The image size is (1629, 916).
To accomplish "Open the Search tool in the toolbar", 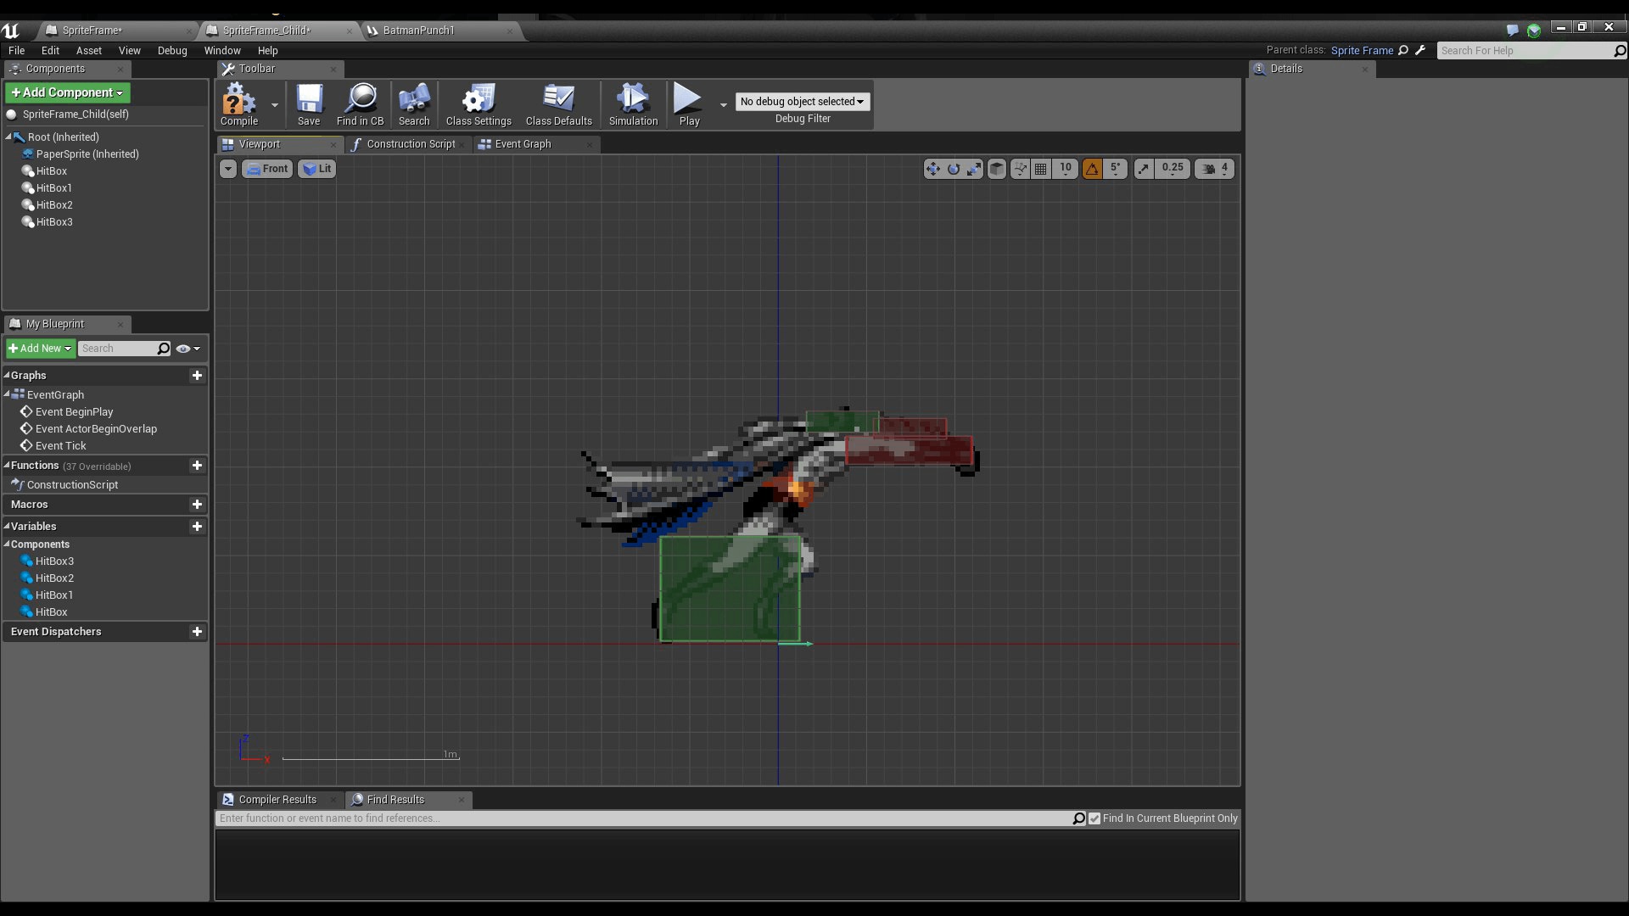I will coord(413,103).
